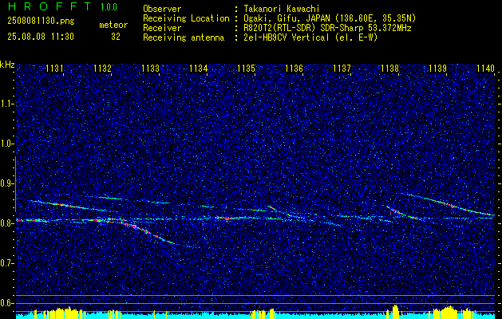Click frequency label 1.1 kHz
This screenshot has height=319, width=502.
6,104
